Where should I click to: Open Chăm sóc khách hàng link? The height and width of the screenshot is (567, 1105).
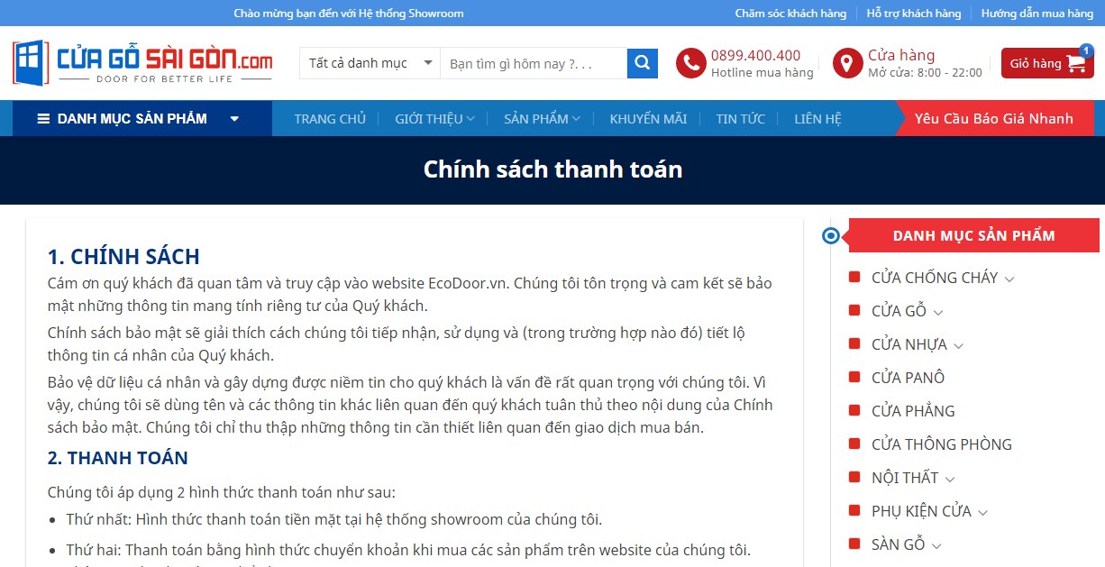click(790, 14)
